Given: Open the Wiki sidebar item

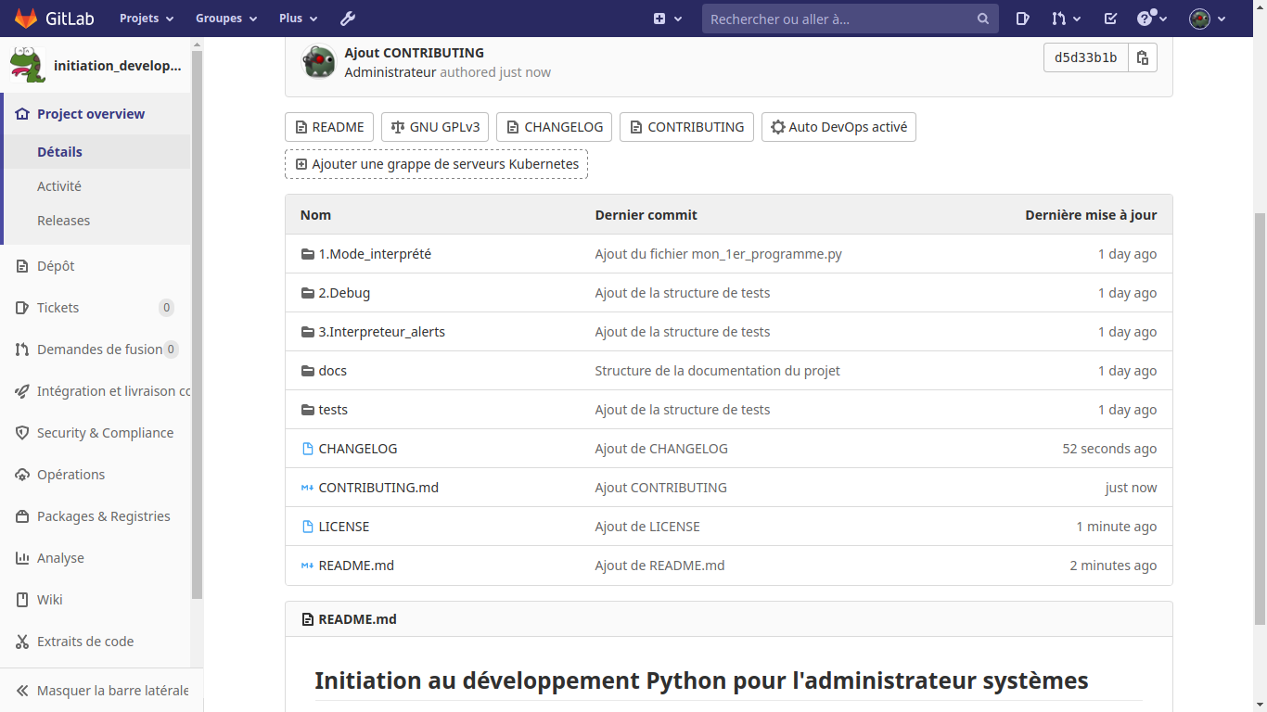Looking at the screenshot, I should (50, 600).
